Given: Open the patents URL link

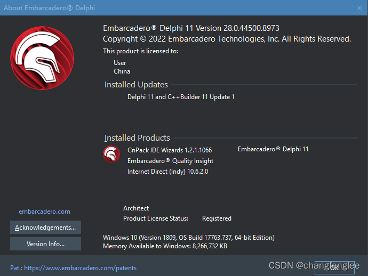Looking at the screenshot, I should (x=80, y=268).
